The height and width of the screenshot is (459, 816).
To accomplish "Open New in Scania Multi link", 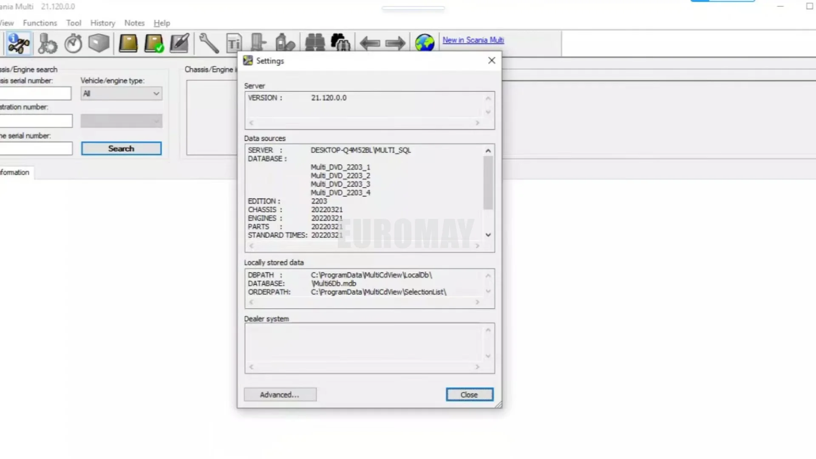I will (473, 40).
